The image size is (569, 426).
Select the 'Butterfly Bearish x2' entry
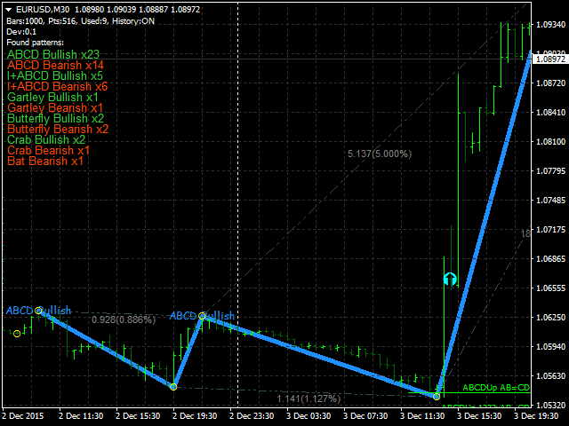(58, 129)
